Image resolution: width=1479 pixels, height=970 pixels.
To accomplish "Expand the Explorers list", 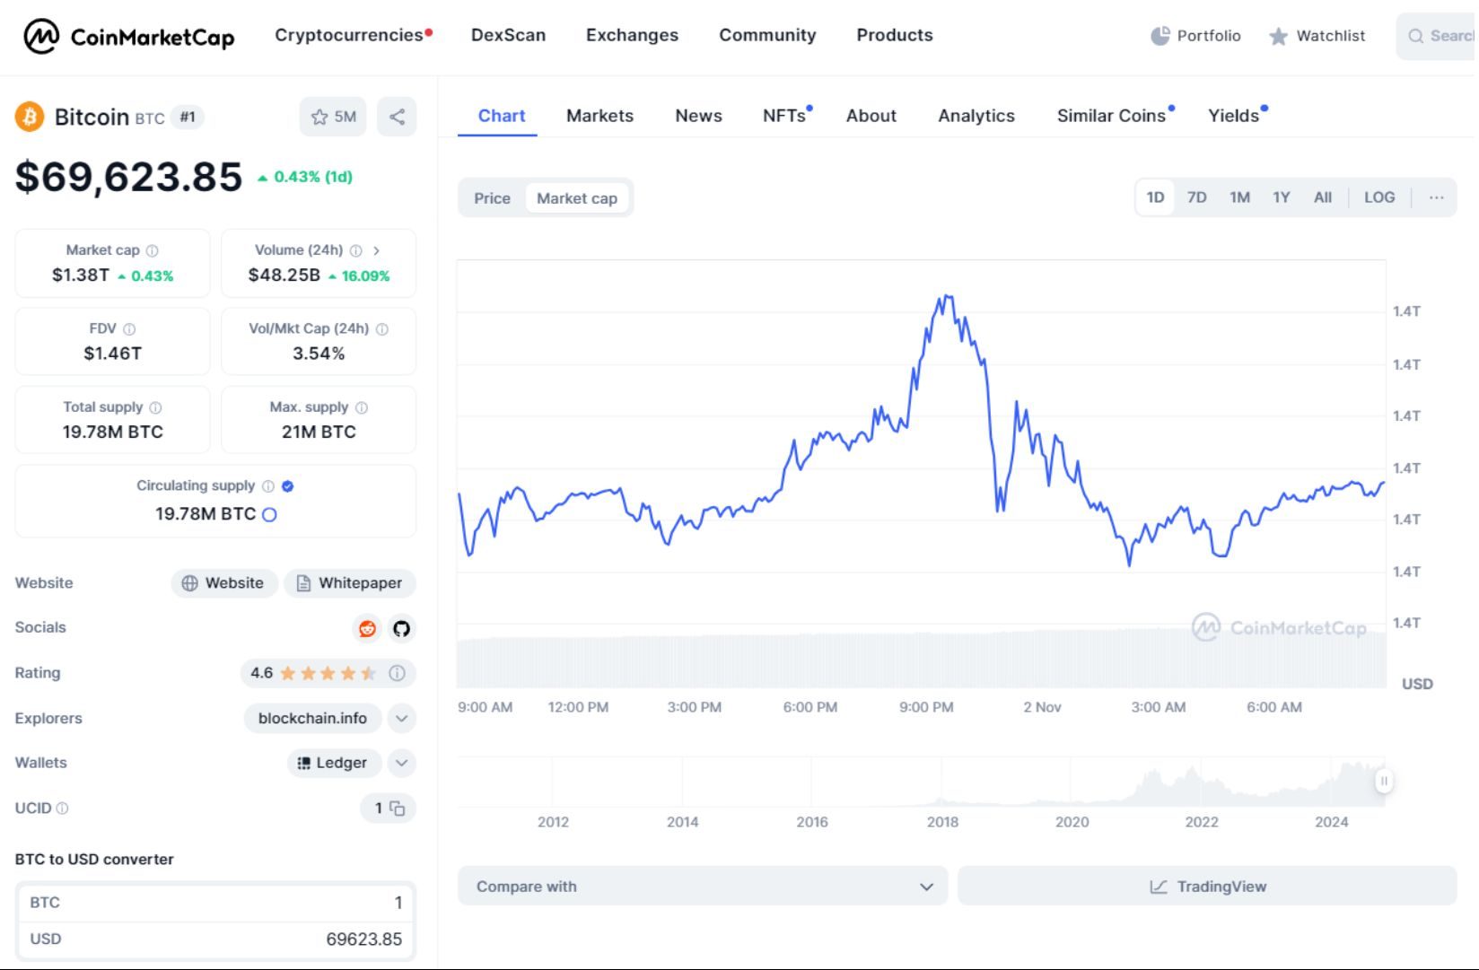I will 401,718.
